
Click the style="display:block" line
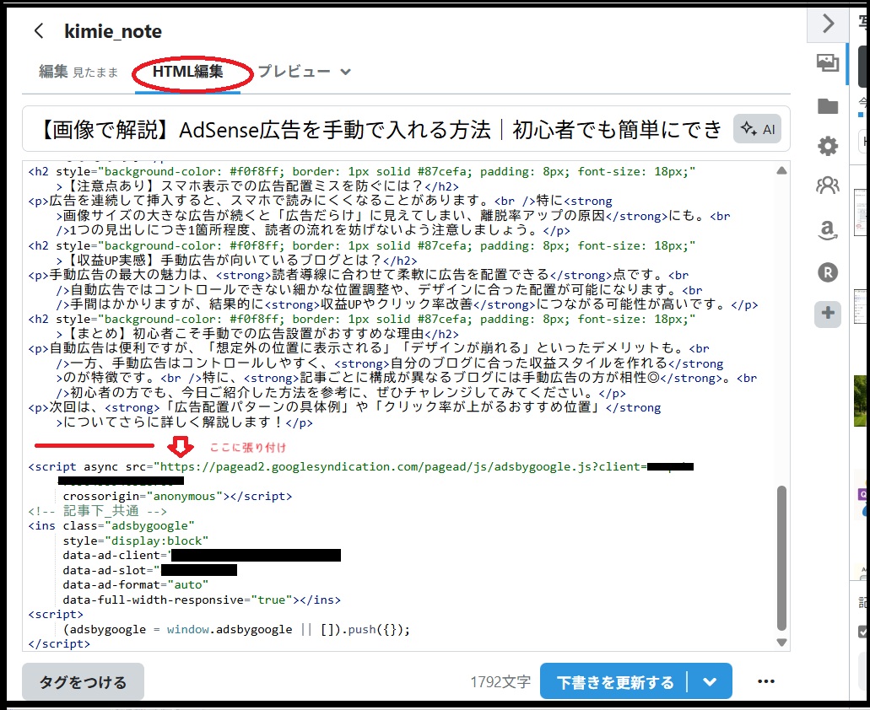coord(135,541)
